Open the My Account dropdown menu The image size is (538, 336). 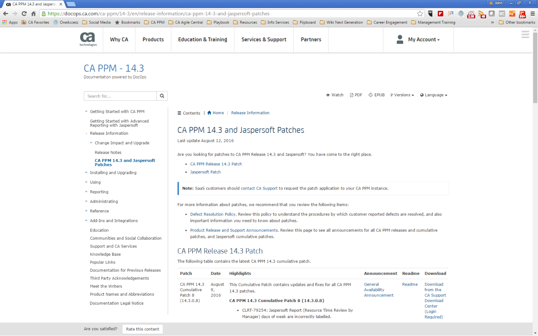tap(424, 40)
